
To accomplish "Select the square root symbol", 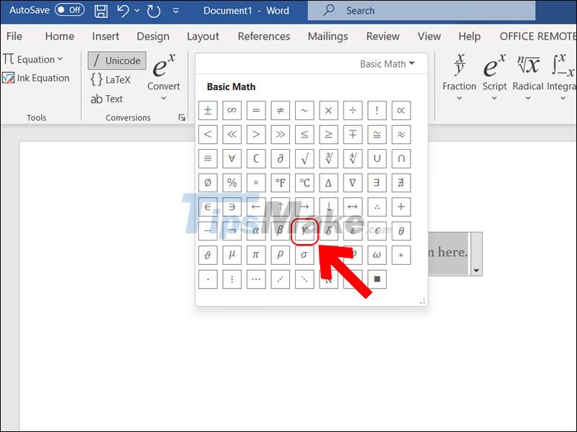I will pos(304,158).
